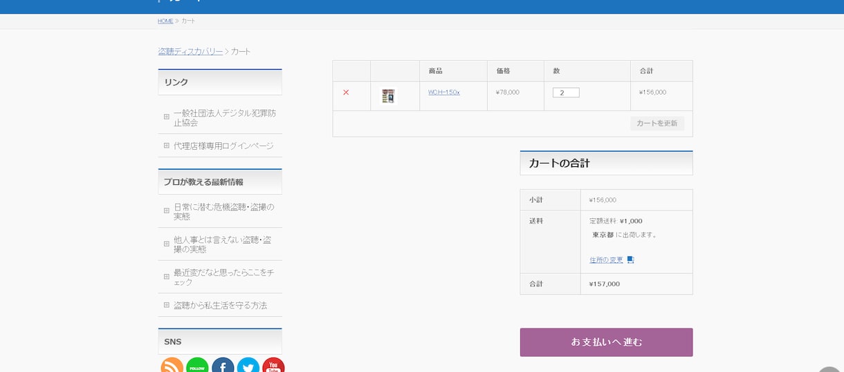Click the 商品 column header
The width and height of the screenshot is (844, 372).
coord(435,71)
